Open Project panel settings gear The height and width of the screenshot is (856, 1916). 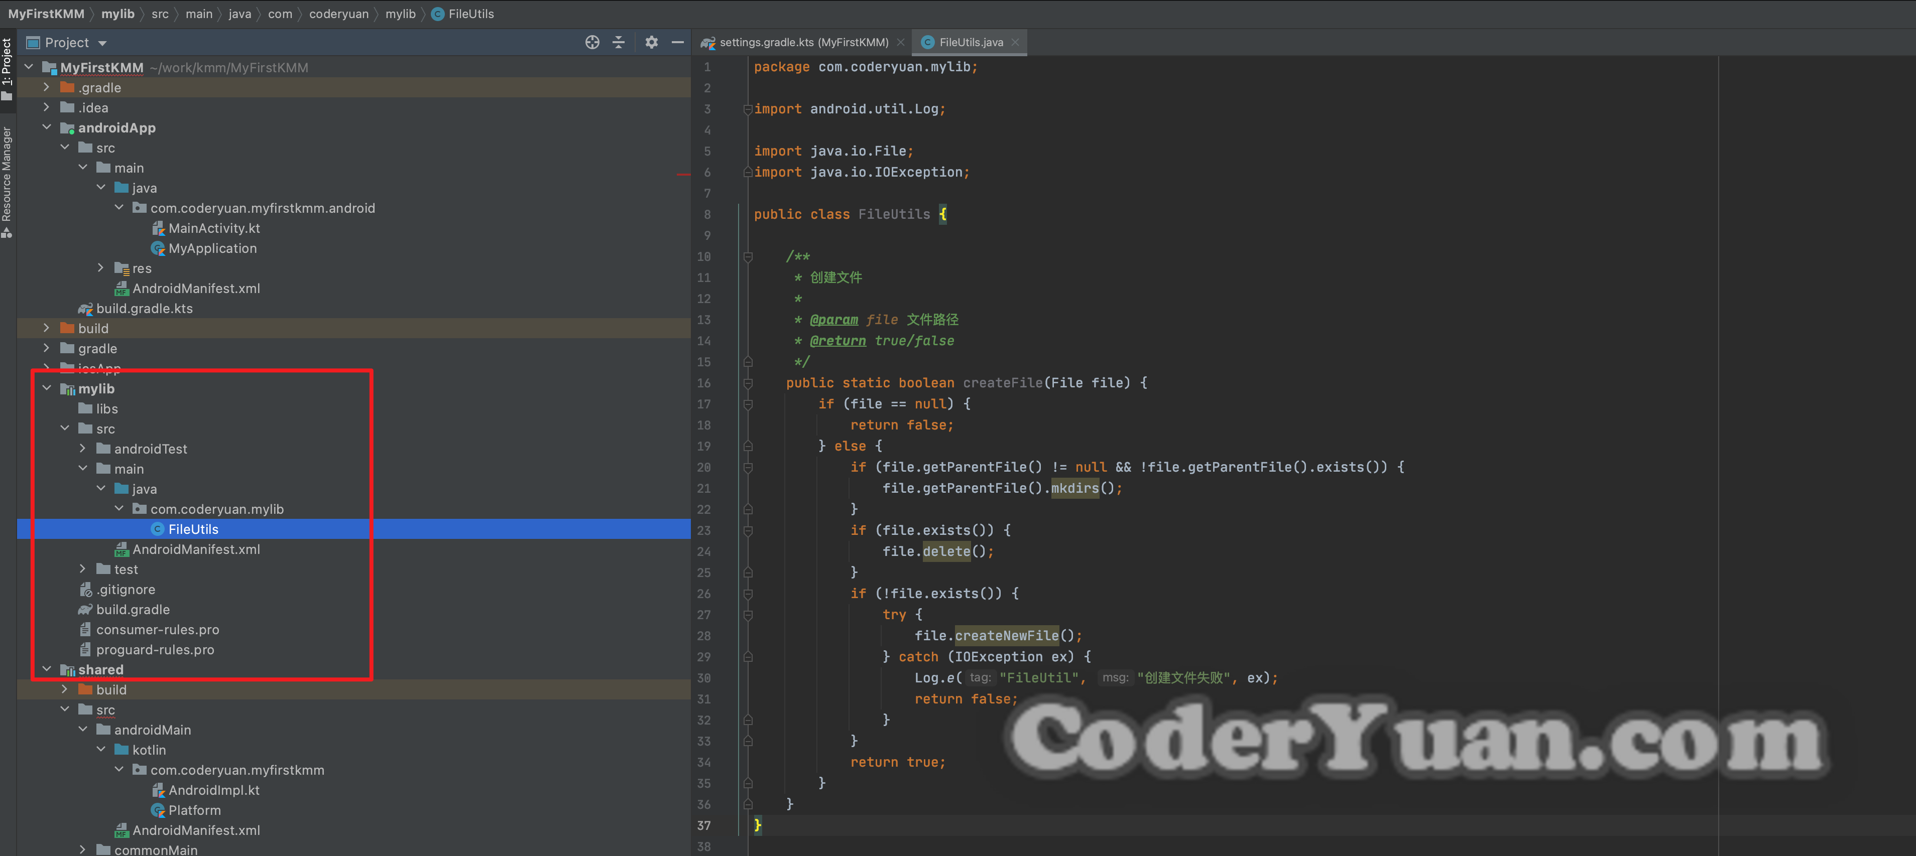(x=652, y=42)
